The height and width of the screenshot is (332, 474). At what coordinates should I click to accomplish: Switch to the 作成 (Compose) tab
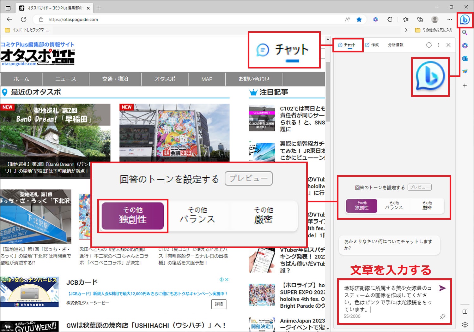373,45
